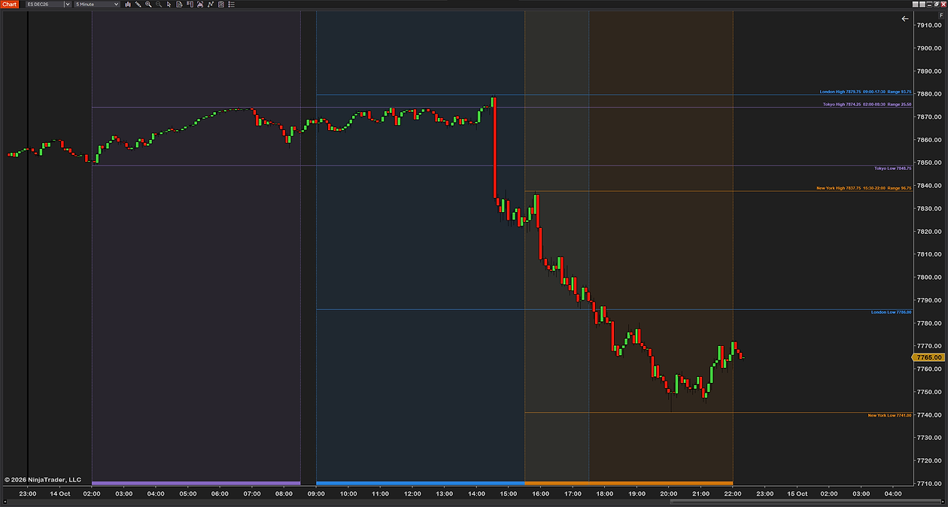Click the 22:00 time axis label
The width and height of the screenshot is (948, 507).
point(733,493)
